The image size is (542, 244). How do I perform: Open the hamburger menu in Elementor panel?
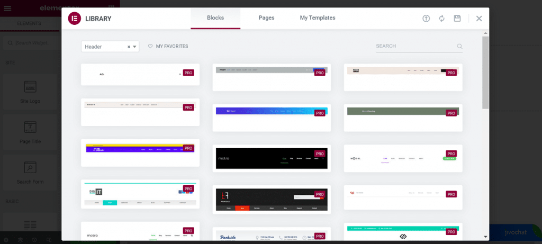[x=7, y=8]
